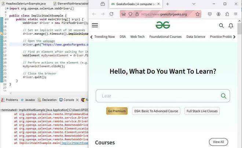This screenshot has width=242, height=148.
Task: Click the terminated ImplicitWaitExample console label
Action: tap(44, 110)
